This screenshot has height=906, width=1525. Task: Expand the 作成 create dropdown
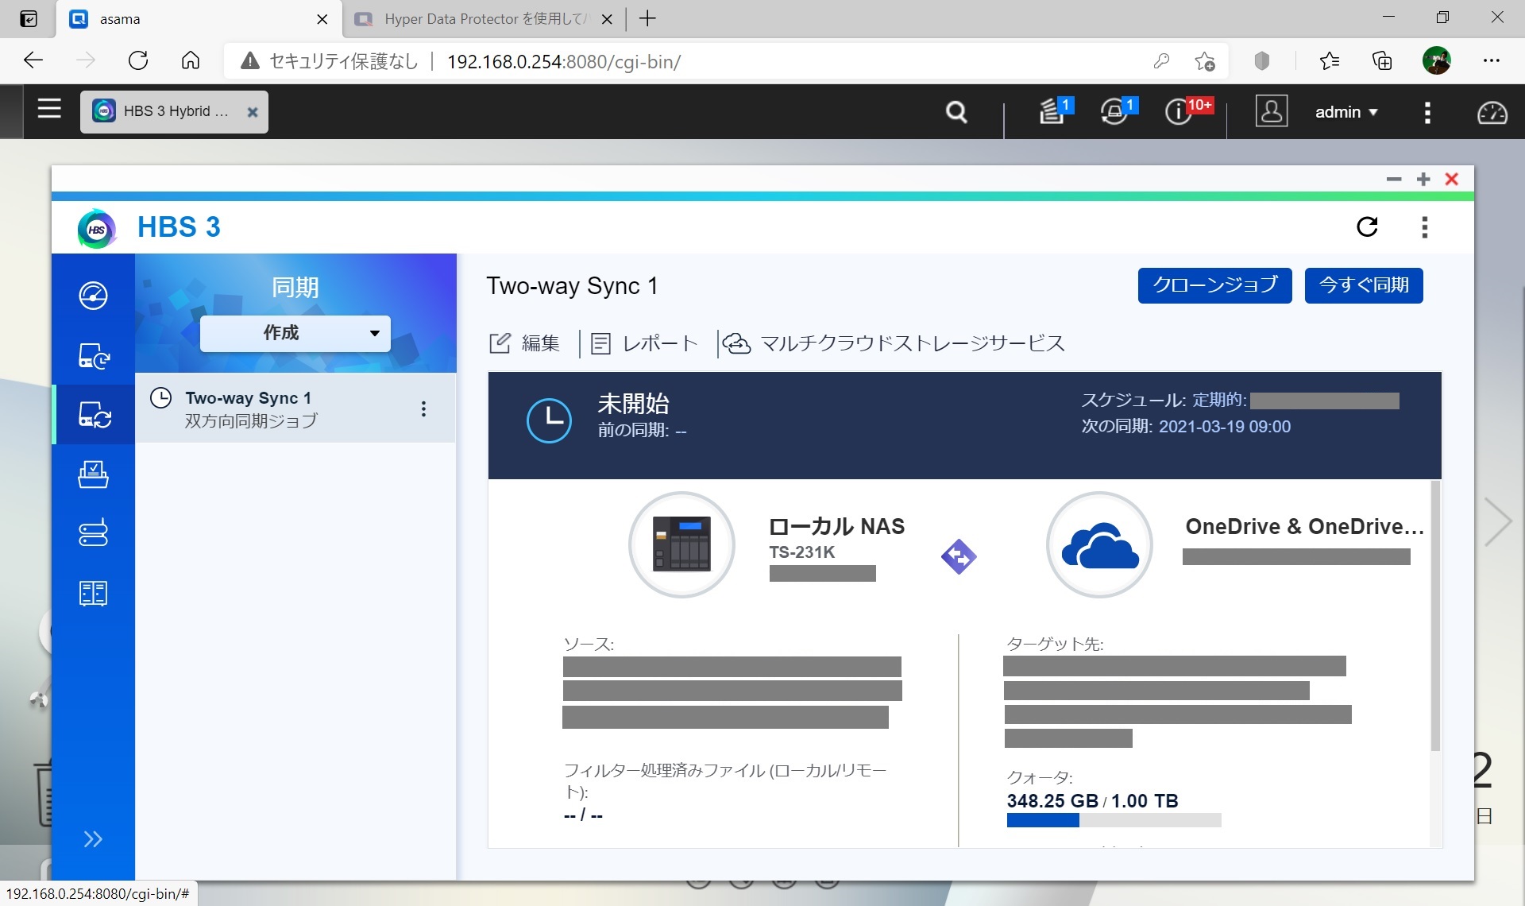295,333
